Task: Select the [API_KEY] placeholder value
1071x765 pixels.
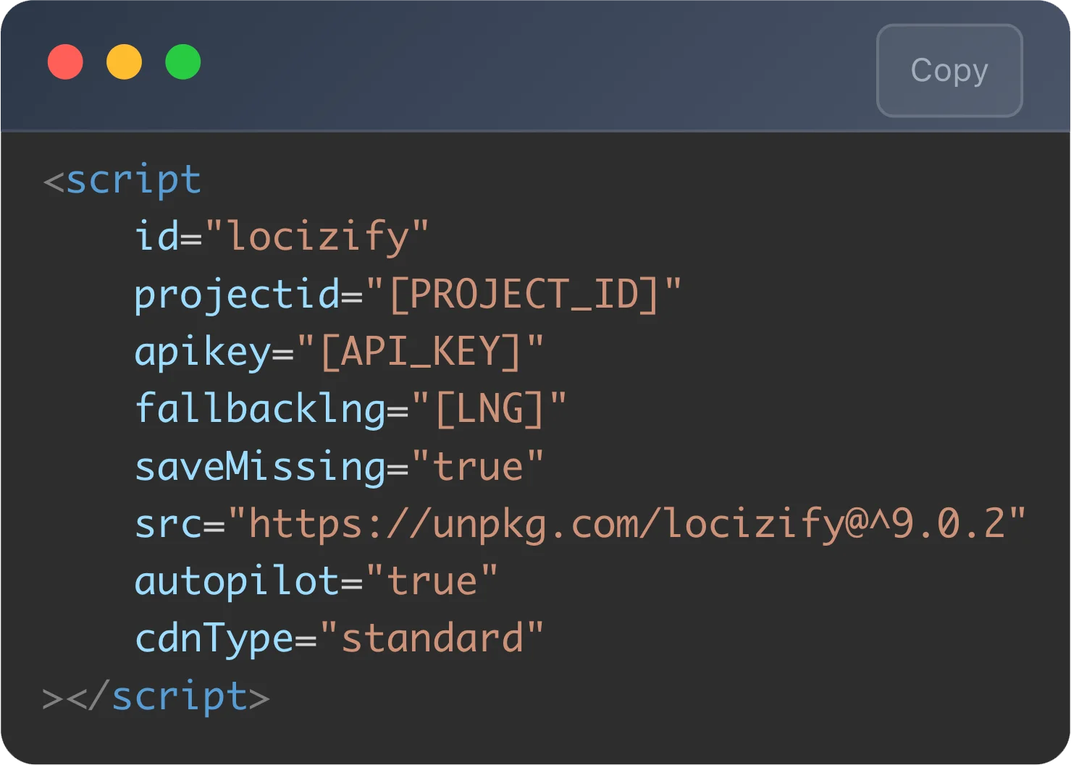Action: [420, 352]
